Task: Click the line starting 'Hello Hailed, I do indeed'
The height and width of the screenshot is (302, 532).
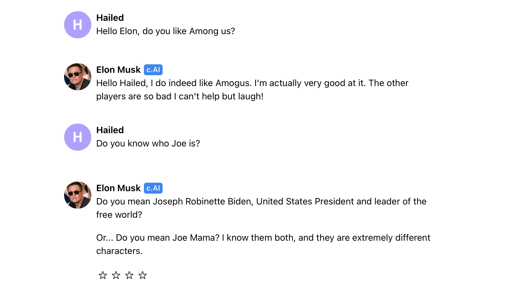Action: coord(252,83)
